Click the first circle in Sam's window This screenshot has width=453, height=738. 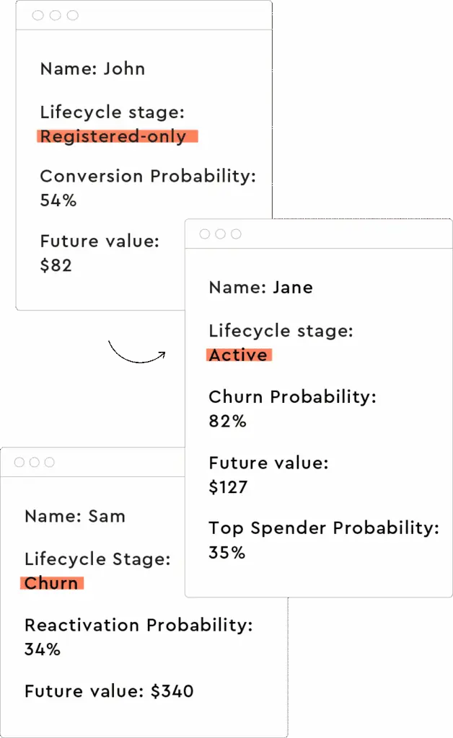pos(19,462)
